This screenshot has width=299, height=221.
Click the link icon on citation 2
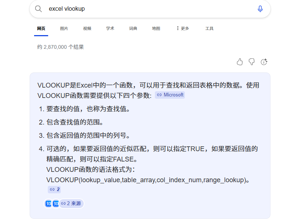click(52, 189)
